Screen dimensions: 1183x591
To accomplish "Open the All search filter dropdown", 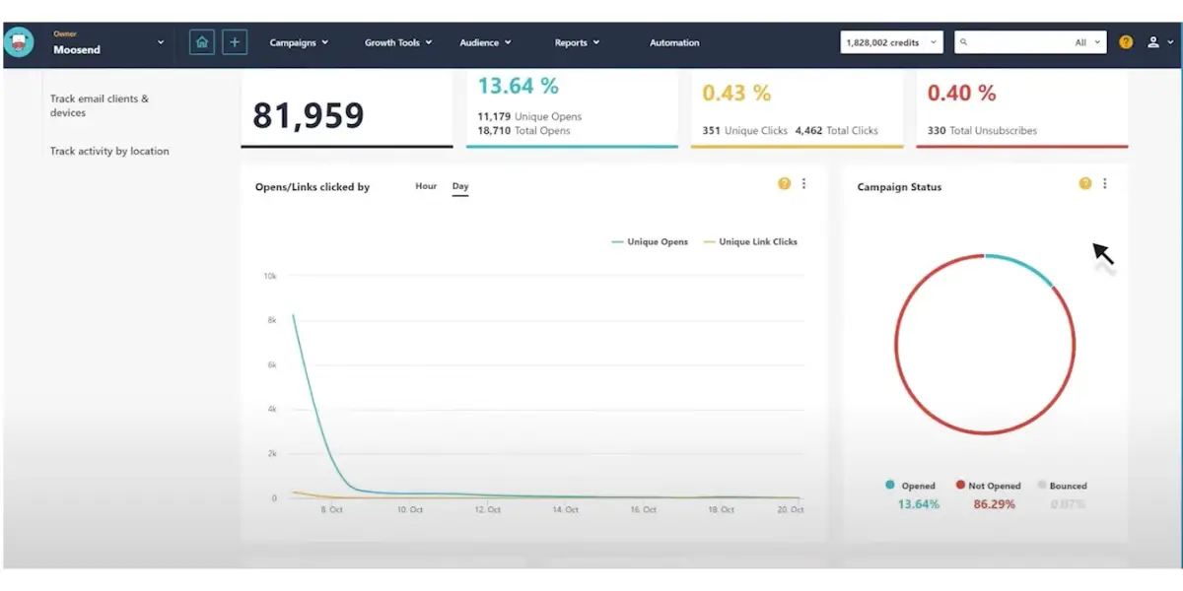I will coord(1088,43).
